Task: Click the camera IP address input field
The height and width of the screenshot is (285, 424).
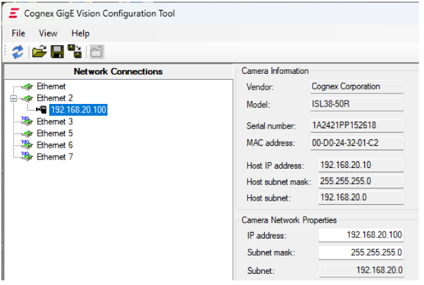Action: tap(361, 235)
